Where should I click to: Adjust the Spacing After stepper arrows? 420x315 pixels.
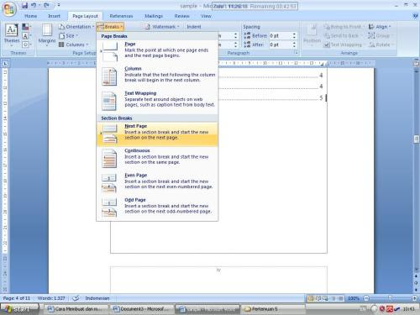(294, 45)
